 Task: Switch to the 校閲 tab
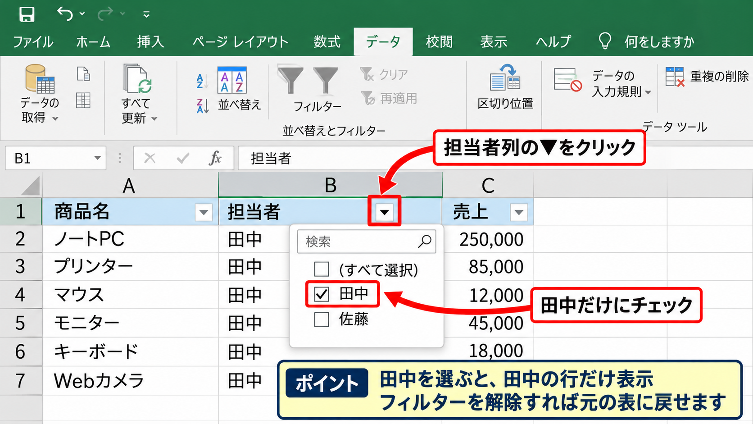439,42
